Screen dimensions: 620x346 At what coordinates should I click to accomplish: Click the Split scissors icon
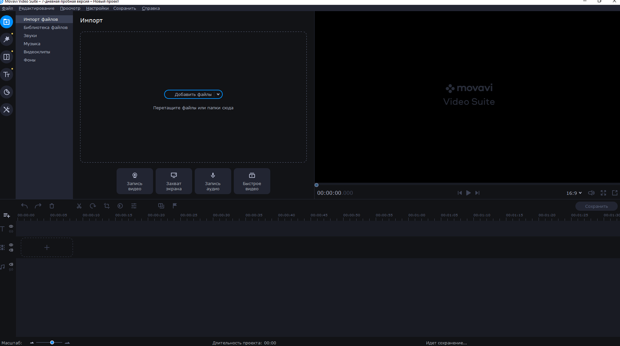(x=79, y=206)
